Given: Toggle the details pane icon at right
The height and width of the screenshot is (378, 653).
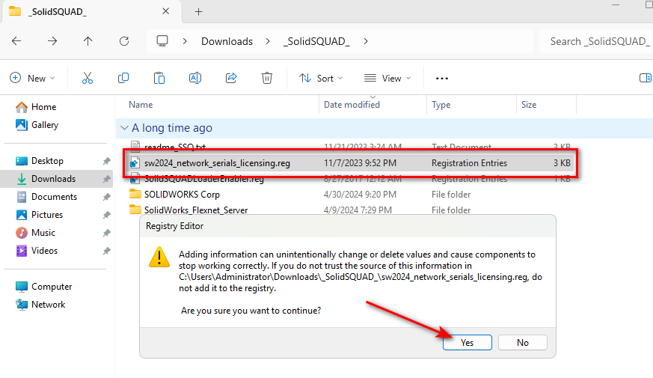Looking at the screenshot, I should click(645, 78).
